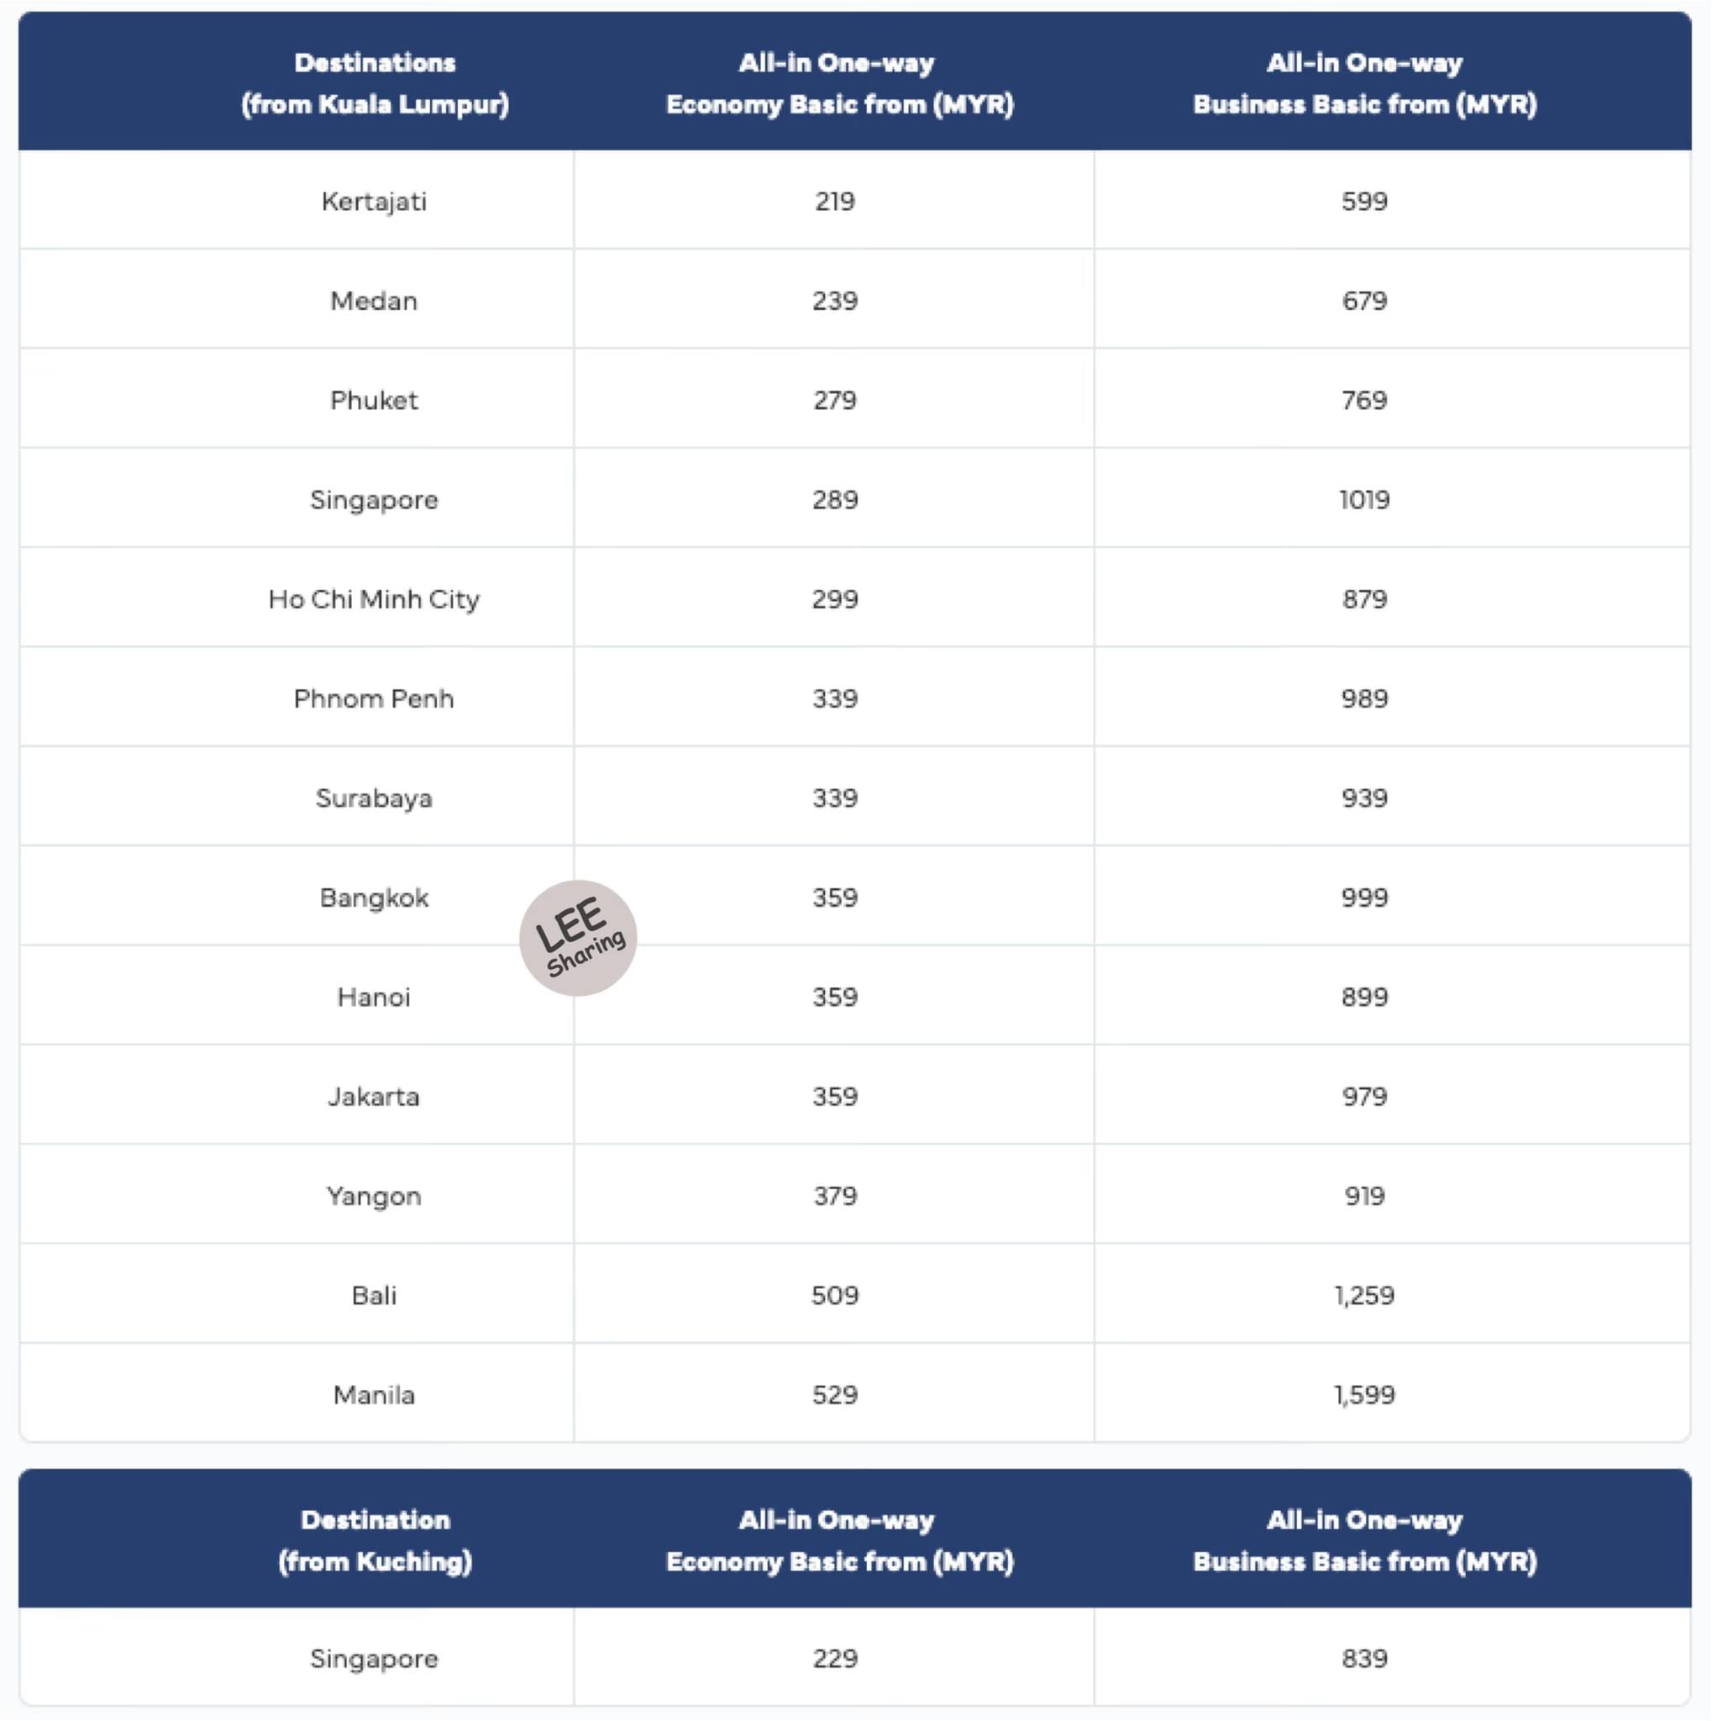Click Bali business fare 1,259
The image size is (1712, 1721).
tap(1365, 1295)
